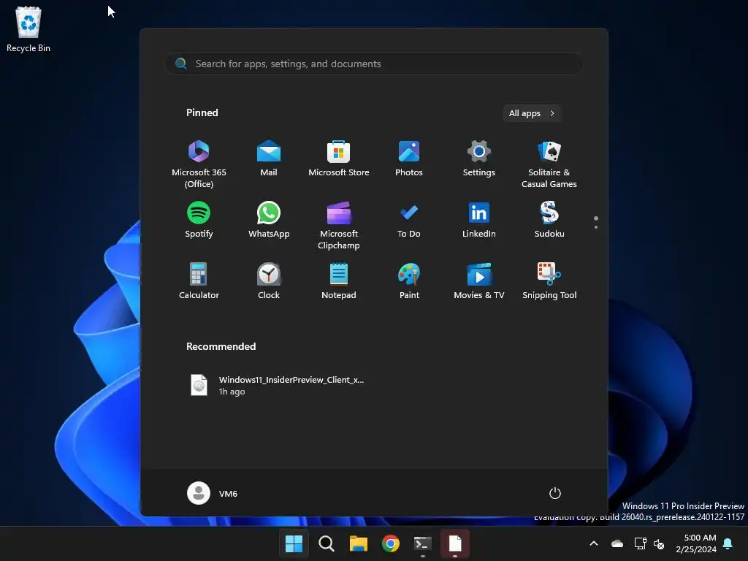Launch LinkedIn pinned app

point(479,220)
